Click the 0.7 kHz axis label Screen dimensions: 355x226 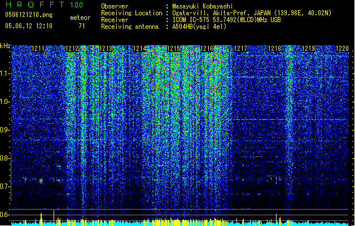tap(5, 186)
